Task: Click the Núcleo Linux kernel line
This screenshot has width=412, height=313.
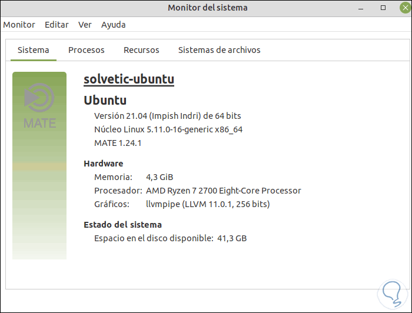Action: (x=168, y=129)
